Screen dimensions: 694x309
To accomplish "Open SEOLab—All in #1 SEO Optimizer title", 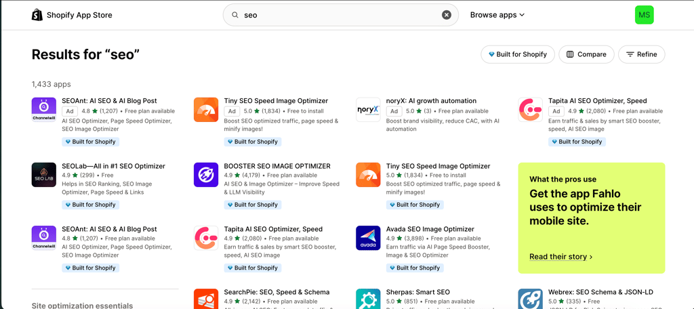I will [x=113, y=167].
